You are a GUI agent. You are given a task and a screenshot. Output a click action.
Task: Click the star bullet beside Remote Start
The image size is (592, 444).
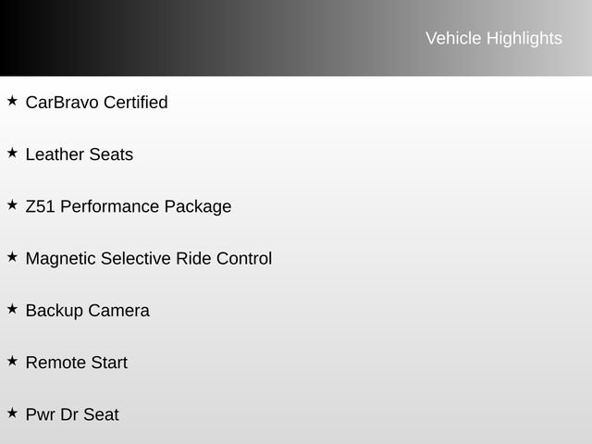click(12, 361)
